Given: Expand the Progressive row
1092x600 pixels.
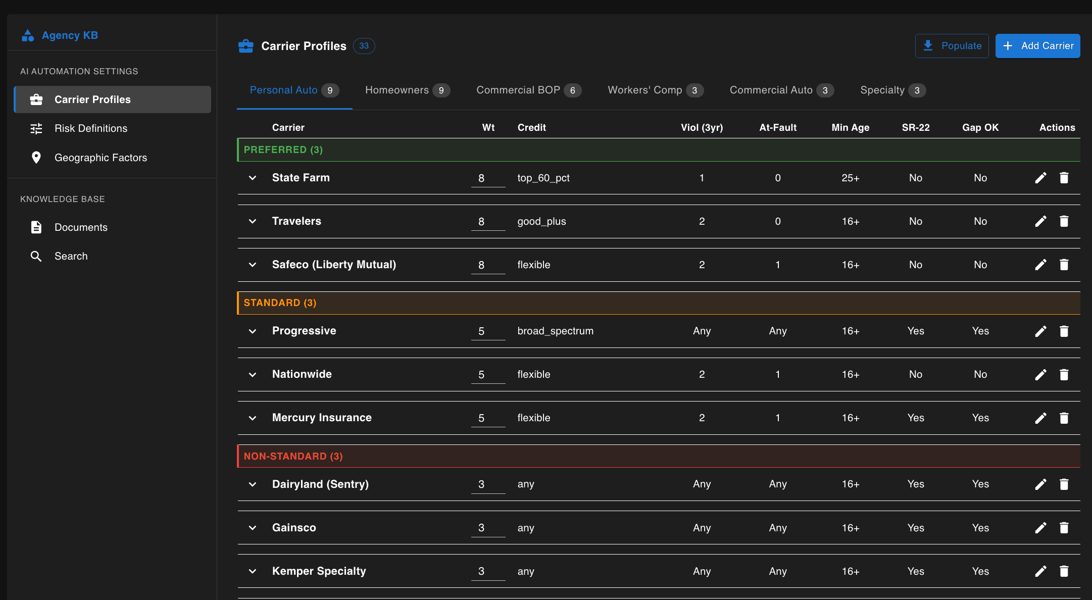Looking at the screenshot, I should click(x=253, y=331).
